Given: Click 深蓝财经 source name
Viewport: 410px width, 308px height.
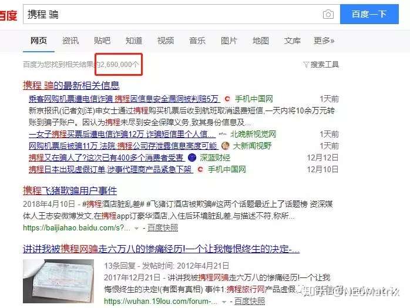Looking at the screenshot, I should [x=215, y=158].
